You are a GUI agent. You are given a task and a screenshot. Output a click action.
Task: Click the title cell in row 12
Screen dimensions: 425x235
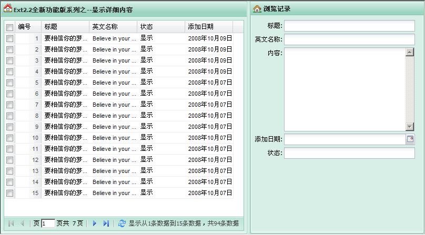(65, 160)
